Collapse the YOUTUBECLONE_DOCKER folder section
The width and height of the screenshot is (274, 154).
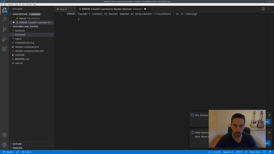point(31,27)
